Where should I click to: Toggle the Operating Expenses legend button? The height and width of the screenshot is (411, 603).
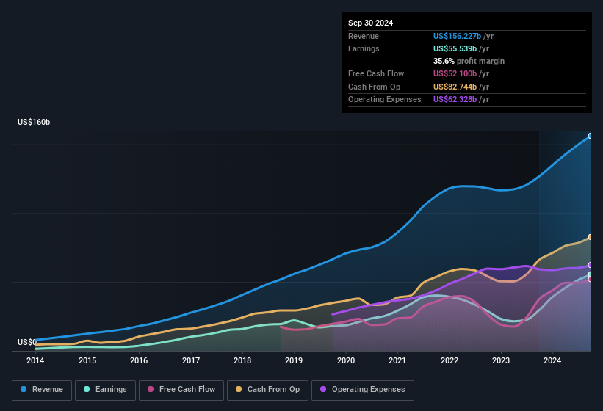click(x=363, y=390)
